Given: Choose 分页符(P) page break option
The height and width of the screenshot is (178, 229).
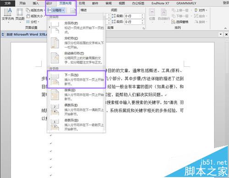Looking at the screenshot, I should 76,27.
